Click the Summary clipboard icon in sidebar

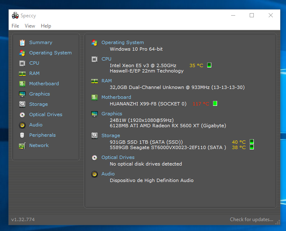(x=22, y=43)
